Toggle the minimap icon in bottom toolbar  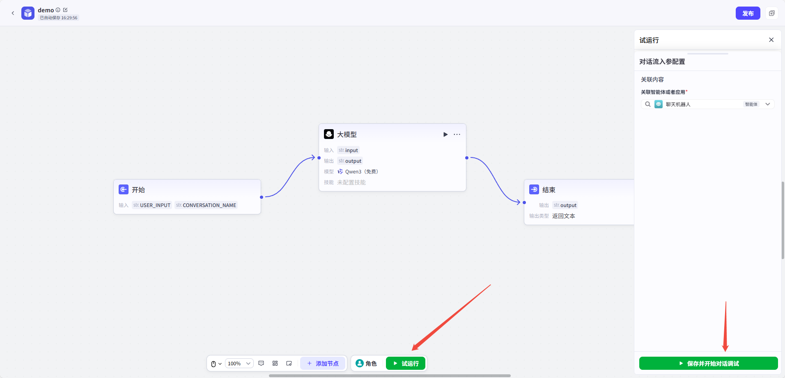pyautogui.click(x=289, y=363)
